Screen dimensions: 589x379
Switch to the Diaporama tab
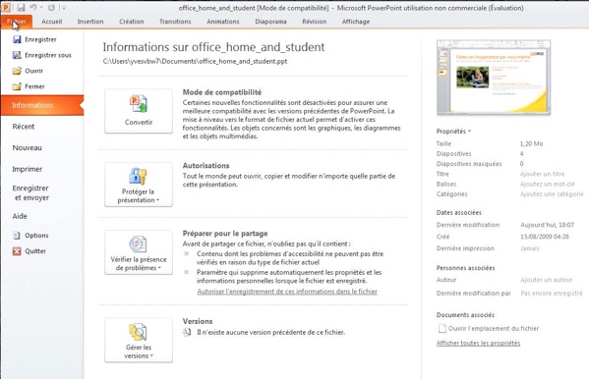click(270, 22)
